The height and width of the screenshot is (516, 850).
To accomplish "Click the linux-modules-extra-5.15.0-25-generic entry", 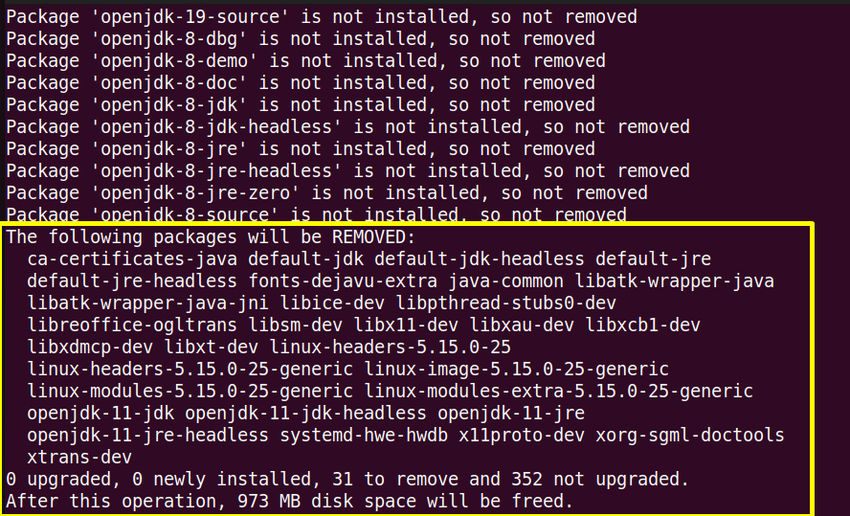I will click(x=558, y=392).
